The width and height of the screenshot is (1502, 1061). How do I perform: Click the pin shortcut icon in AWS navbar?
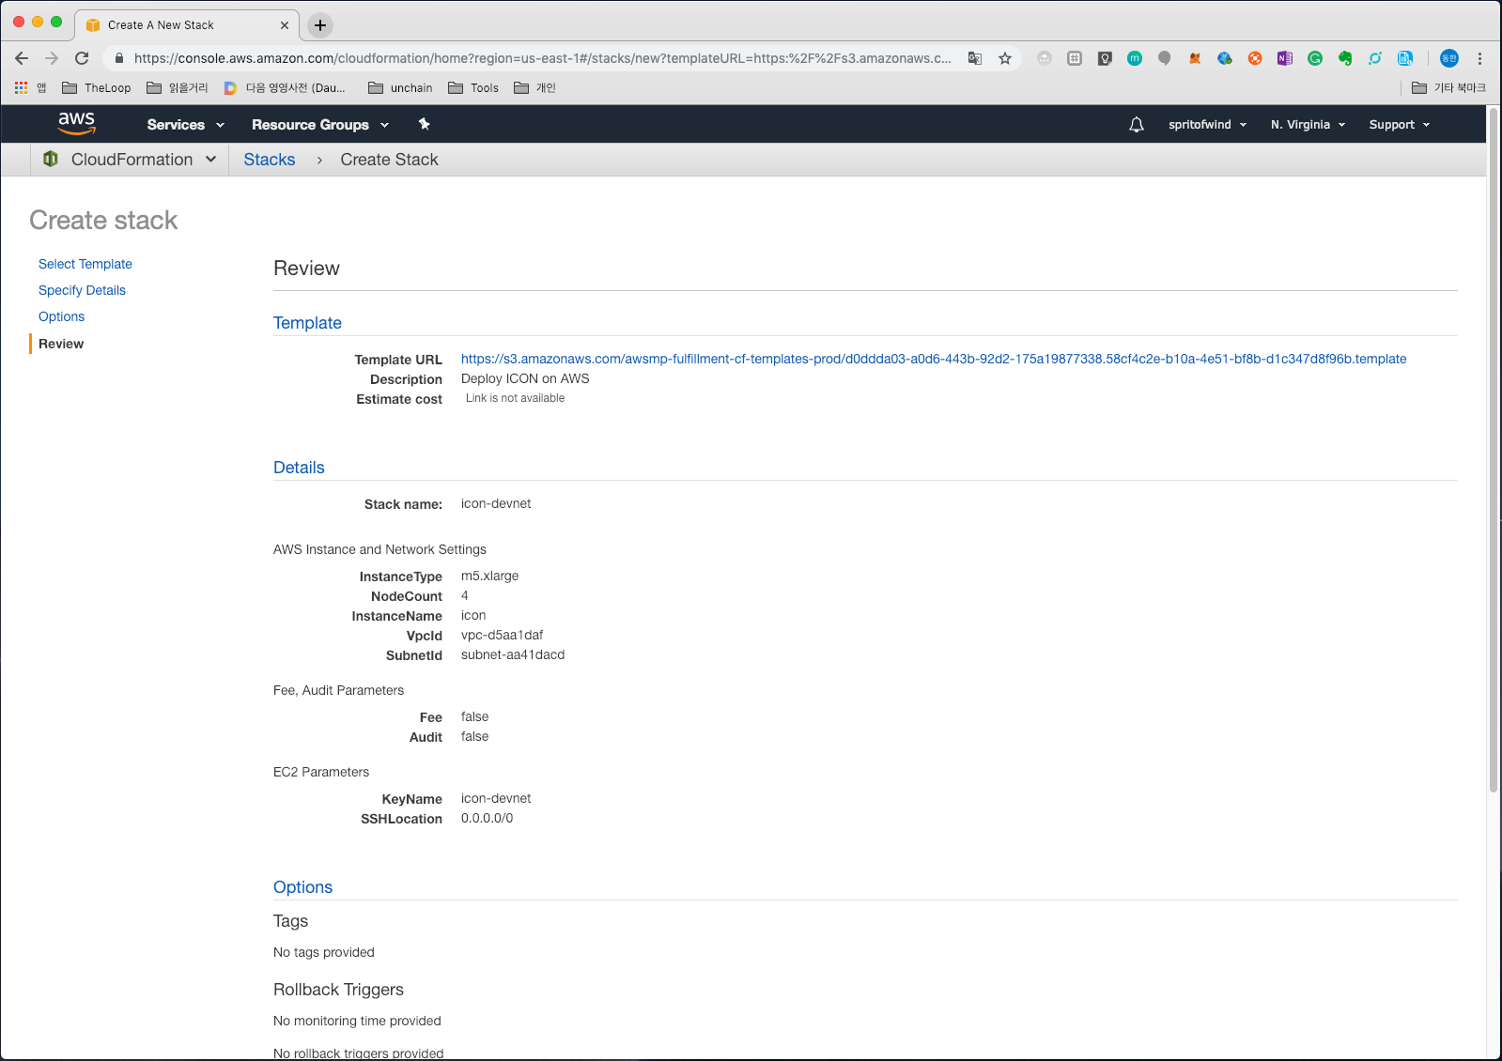[424, 124]
